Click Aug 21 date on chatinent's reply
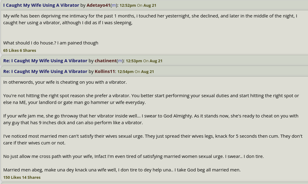This screenshot has width=308, height=184. click(156, 61)
